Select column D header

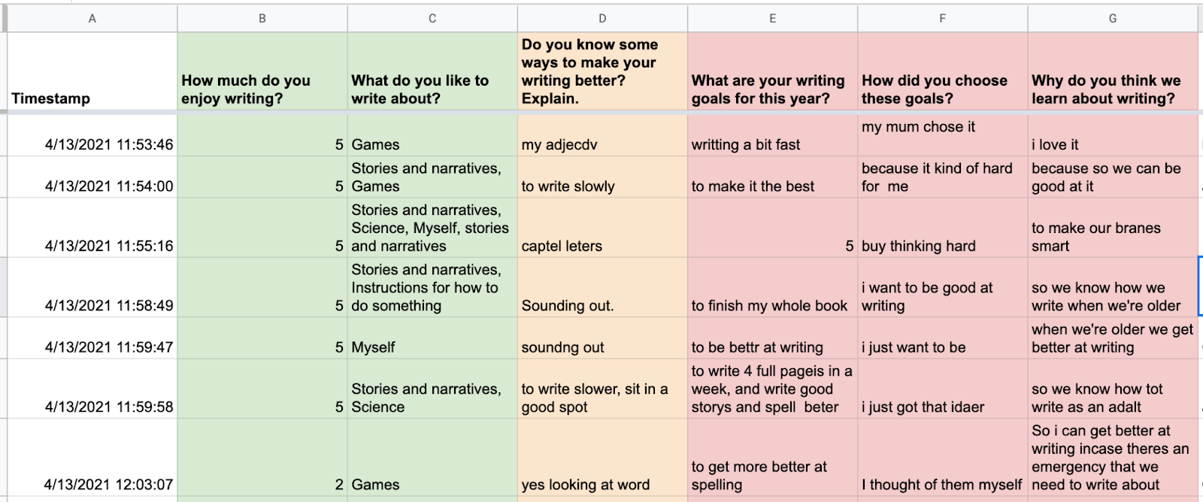[602, 18]
